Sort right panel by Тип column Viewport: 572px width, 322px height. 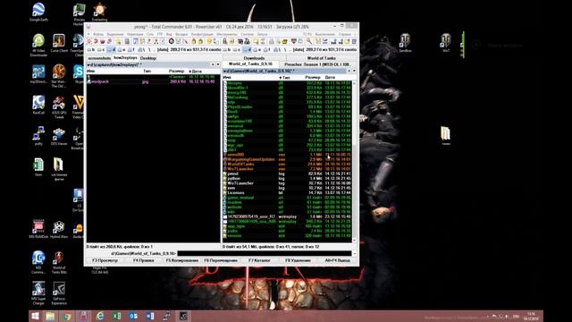point(284,78)
